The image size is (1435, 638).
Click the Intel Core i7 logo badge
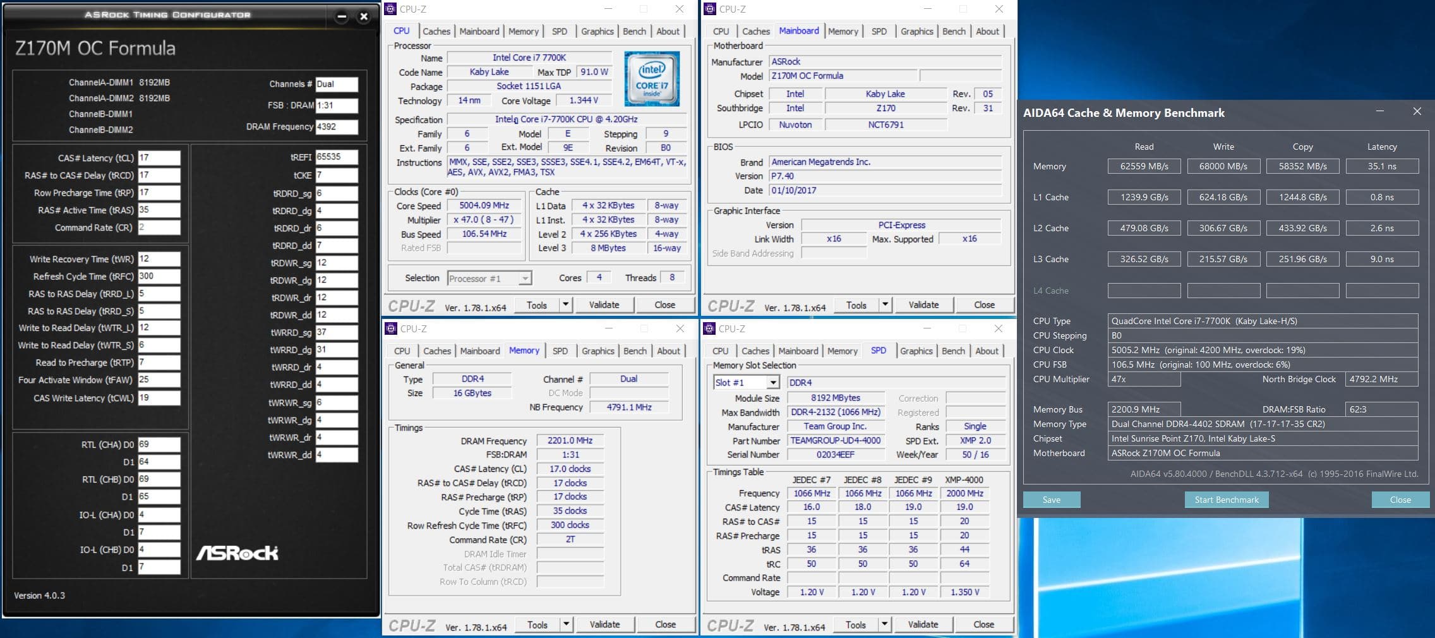coord(652,78)
